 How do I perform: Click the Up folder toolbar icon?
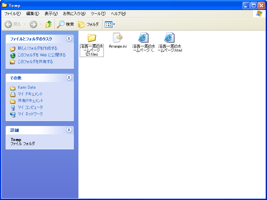(49, 24)
